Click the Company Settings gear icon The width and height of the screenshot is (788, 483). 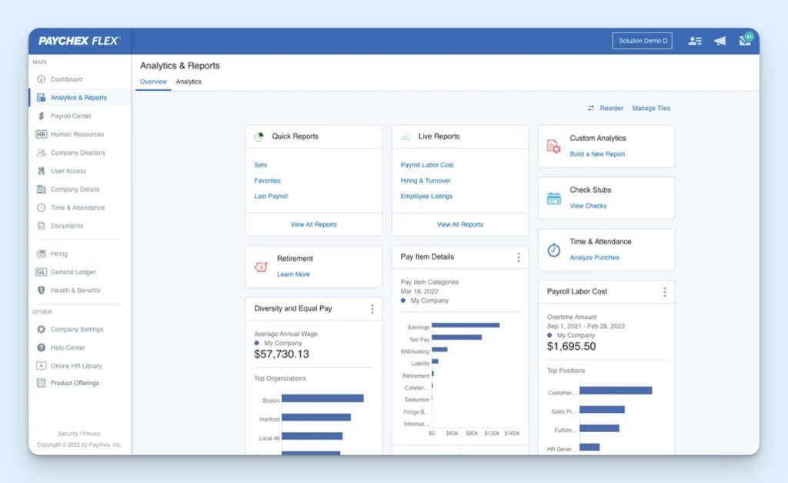[42, 329]
